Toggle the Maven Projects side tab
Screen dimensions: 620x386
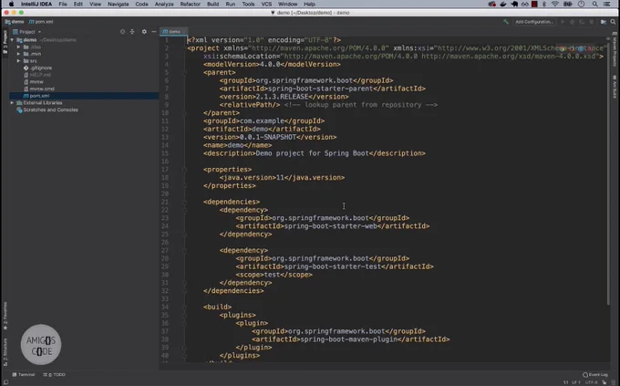point(615,51)
